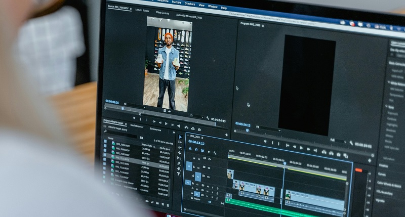
Task: Toggle nest sequences insert mode in the timeline
Action: [x=190, y=149]
